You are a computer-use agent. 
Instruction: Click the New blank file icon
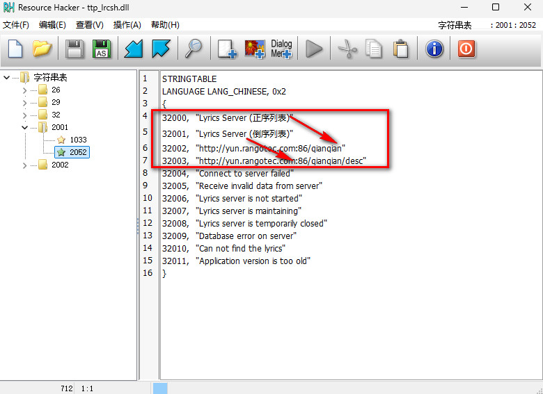tap(15, 49)
